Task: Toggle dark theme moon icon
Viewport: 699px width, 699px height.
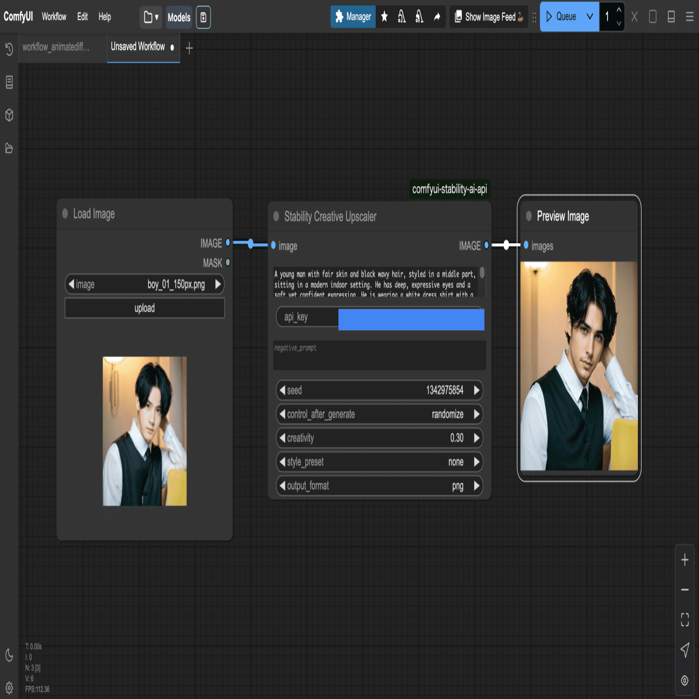Action: (9, 655)
